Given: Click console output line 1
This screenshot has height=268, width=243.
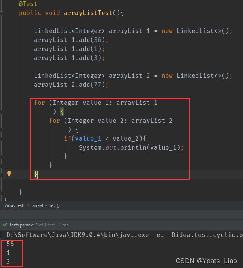Looking at the screenshot, I should (x=8, y=253).
